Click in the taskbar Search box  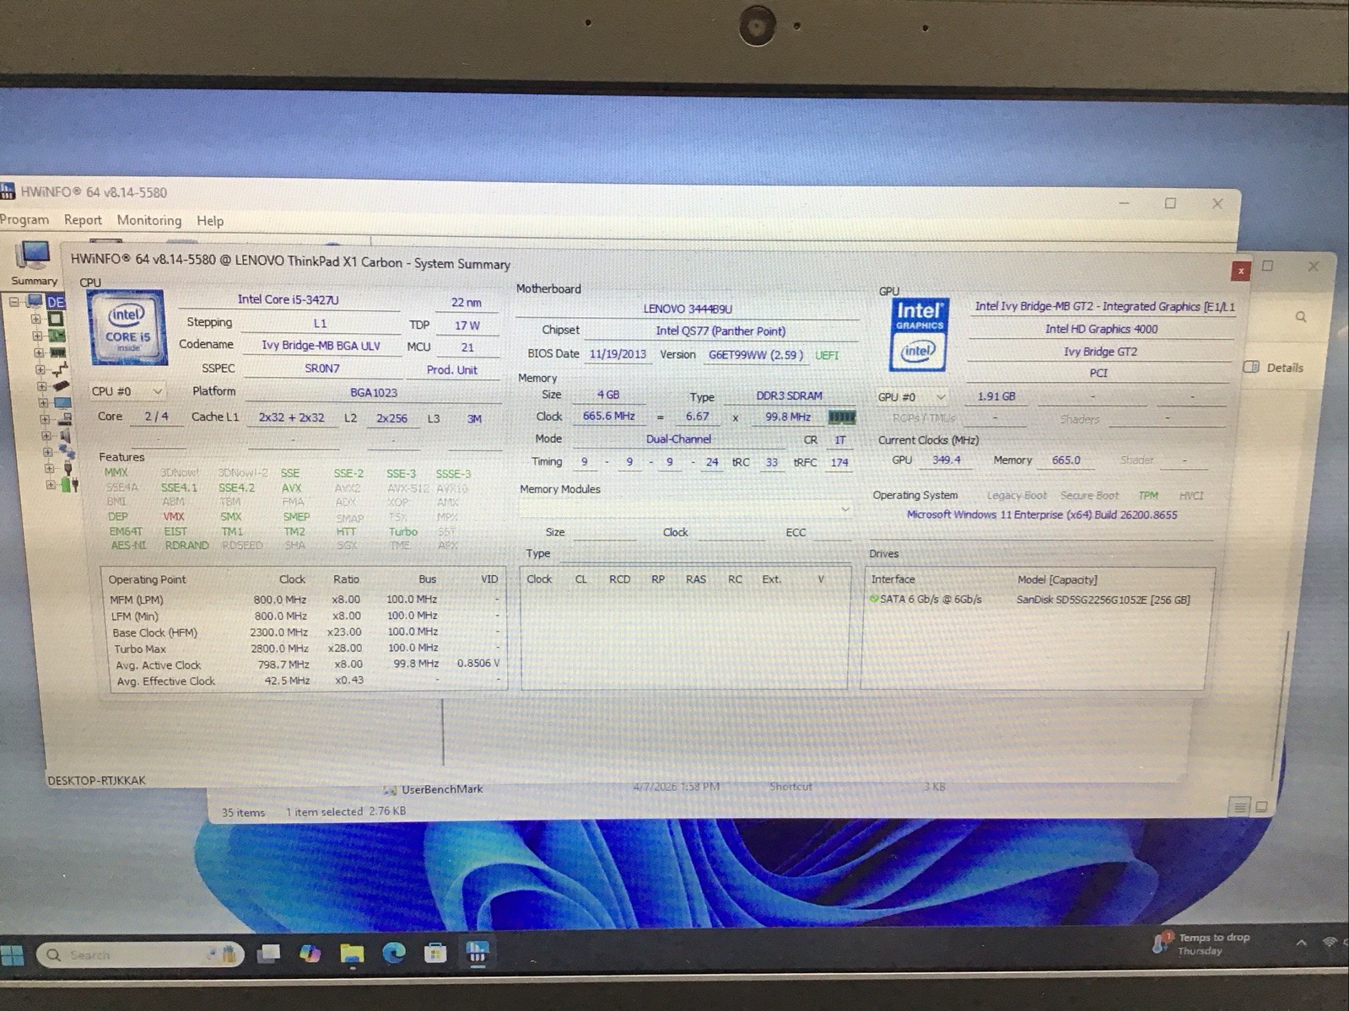tap(140, 955)
